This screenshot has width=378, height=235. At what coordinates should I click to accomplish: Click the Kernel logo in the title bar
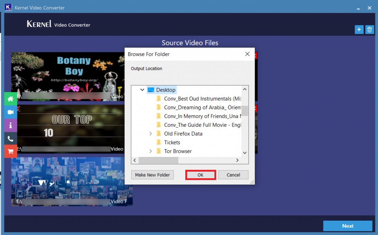[x=8, y=7]
